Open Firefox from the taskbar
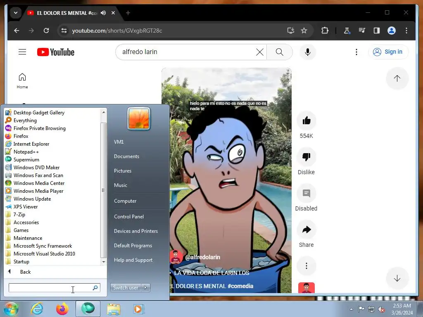This screenshot has height=317, width=423. tap(62, 309)
